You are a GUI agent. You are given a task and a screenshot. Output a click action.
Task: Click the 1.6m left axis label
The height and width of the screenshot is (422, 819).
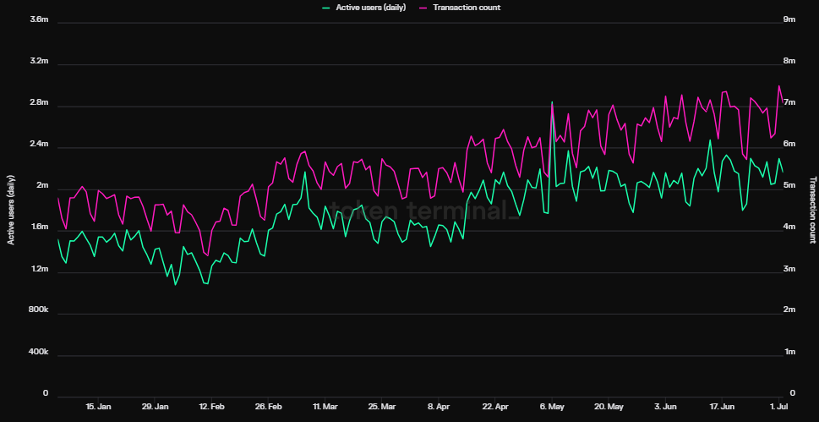40,227
